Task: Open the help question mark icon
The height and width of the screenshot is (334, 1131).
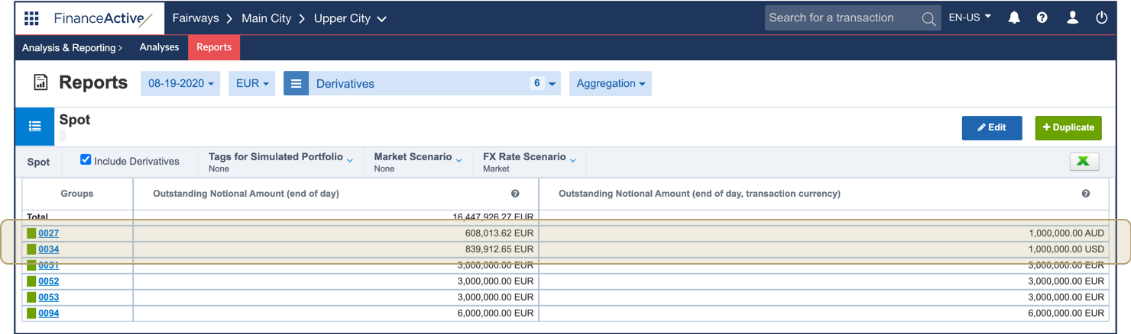Action: coord(1042,18)
